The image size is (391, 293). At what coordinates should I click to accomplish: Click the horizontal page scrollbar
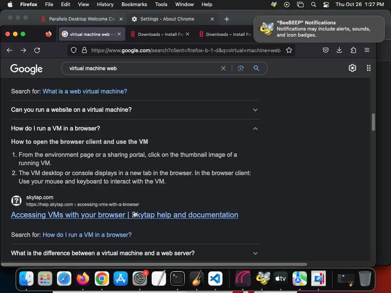pyautogui.click(x=154, y=264)
